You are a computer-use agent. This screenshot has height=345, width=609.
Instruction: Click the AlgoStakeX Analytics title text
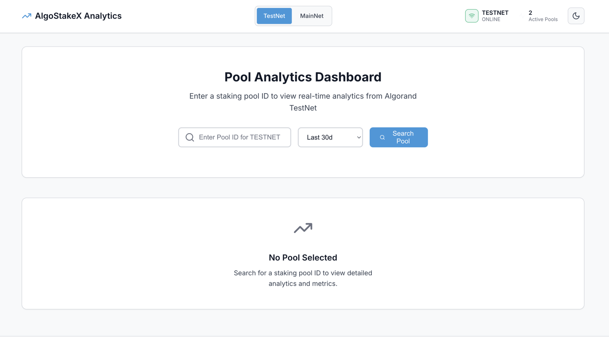(x=78, y=16)
